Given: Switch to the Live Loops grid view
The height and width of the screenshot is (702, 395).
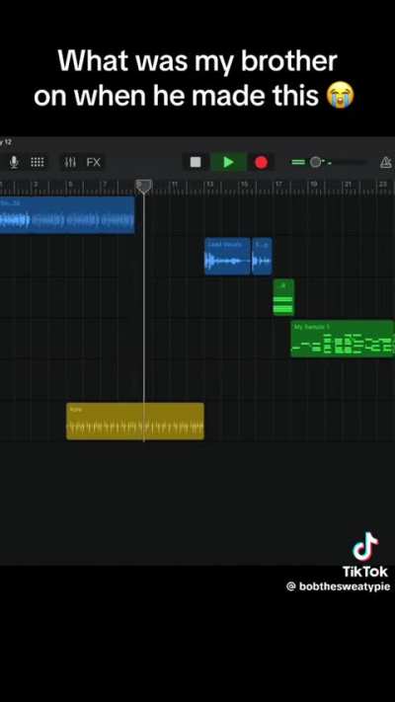Looking at the screenshot, I should click(38, 162).
